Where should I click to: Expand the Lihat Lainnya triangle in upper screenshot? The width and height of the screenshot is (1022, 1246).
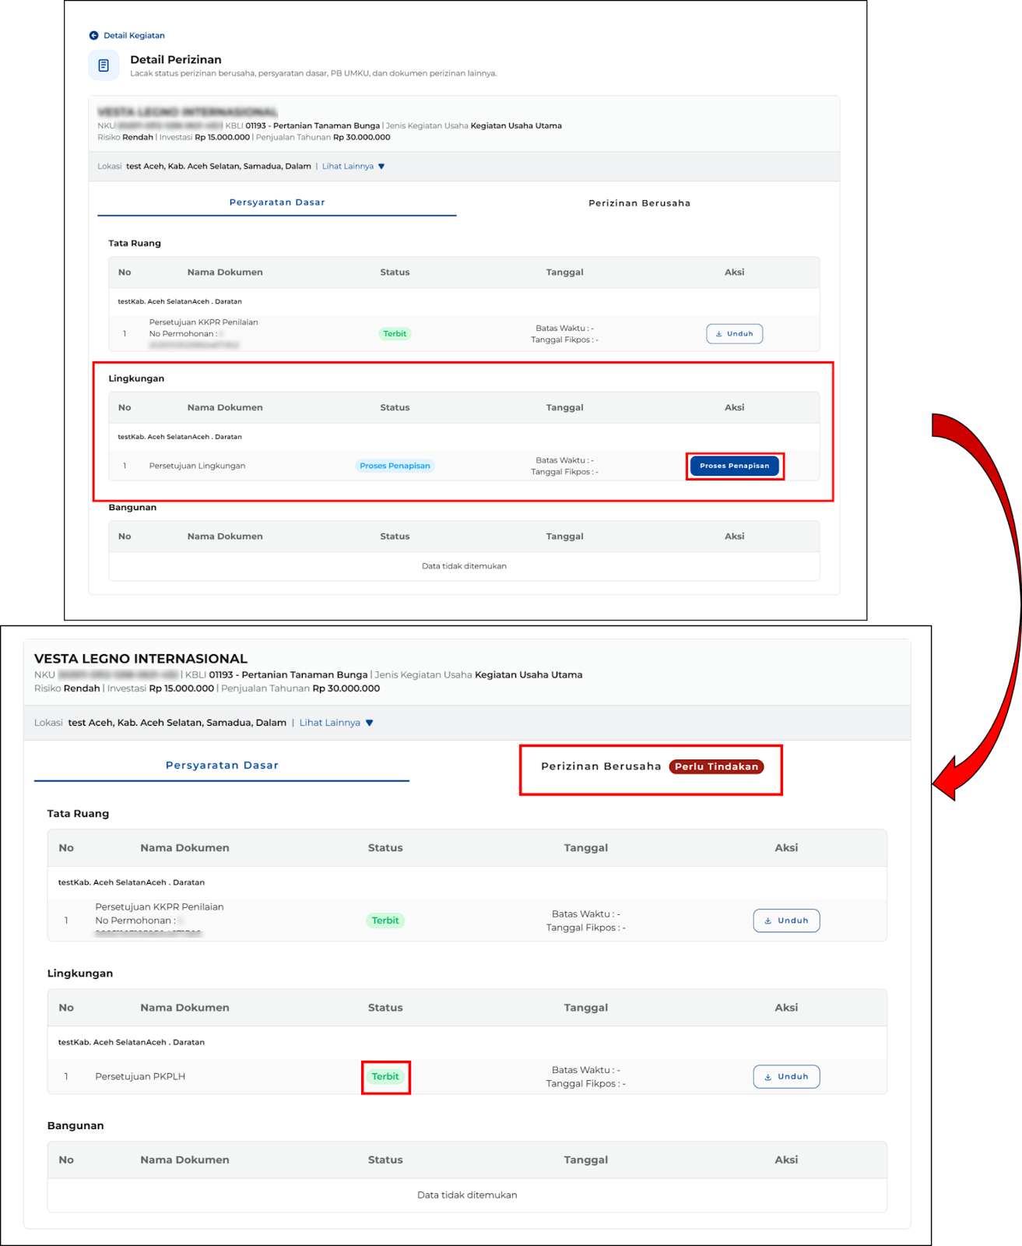click(381, 167)
